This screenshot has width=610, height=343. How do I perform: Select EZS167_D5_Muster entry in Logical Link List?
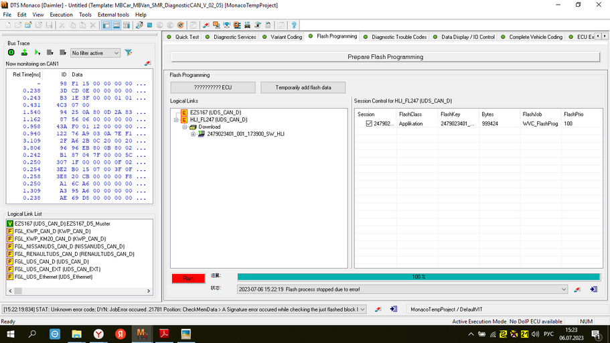click(x=62, y=224)
